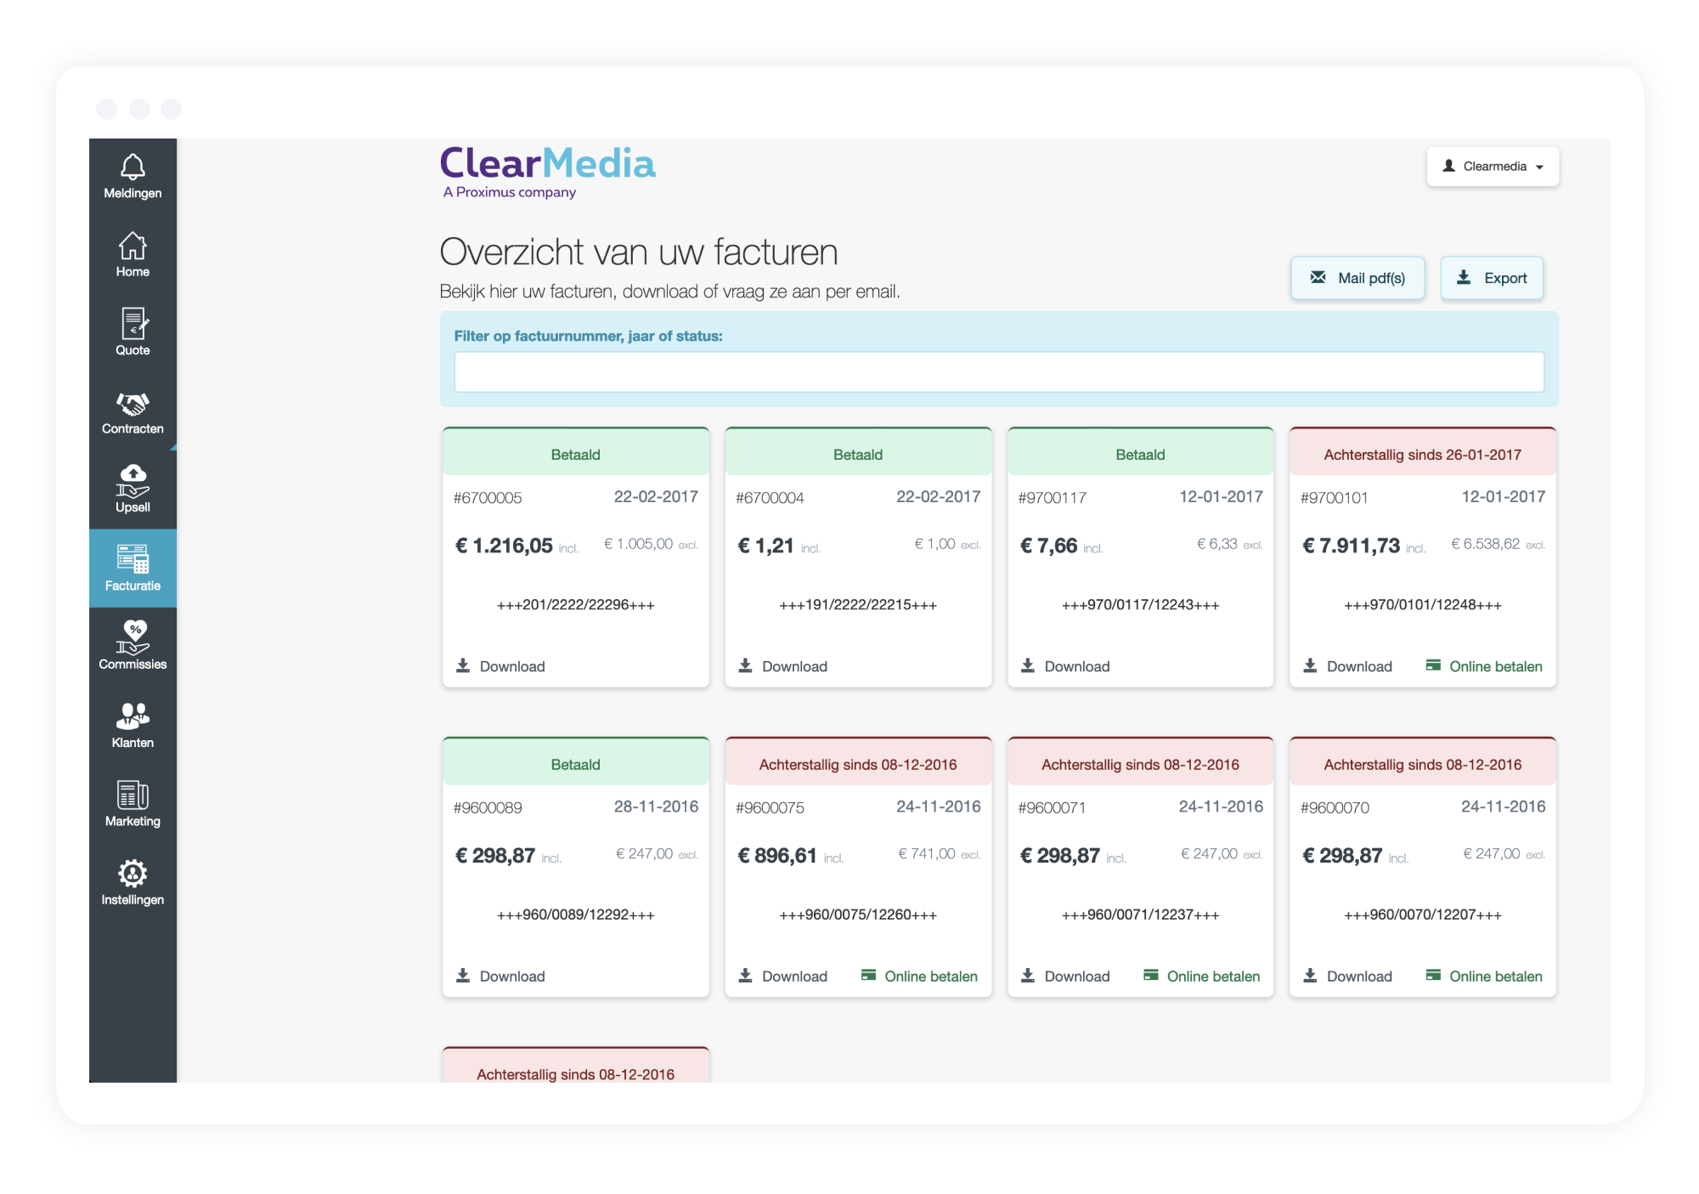This screenshot has height=1194, width=1699.
Task: Click Betaald header of invoice #9700117
Action: 1141,453
